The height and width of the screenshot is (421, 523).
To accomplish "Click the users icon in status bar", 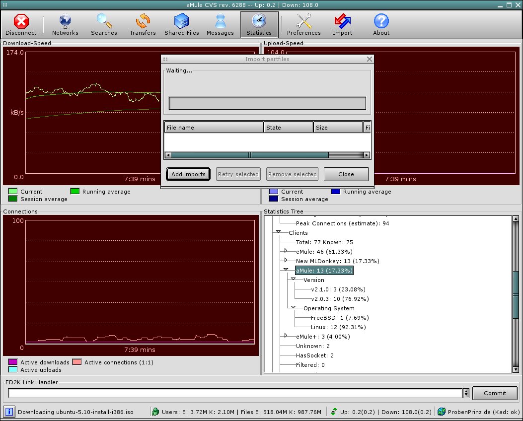I will 155,412.
